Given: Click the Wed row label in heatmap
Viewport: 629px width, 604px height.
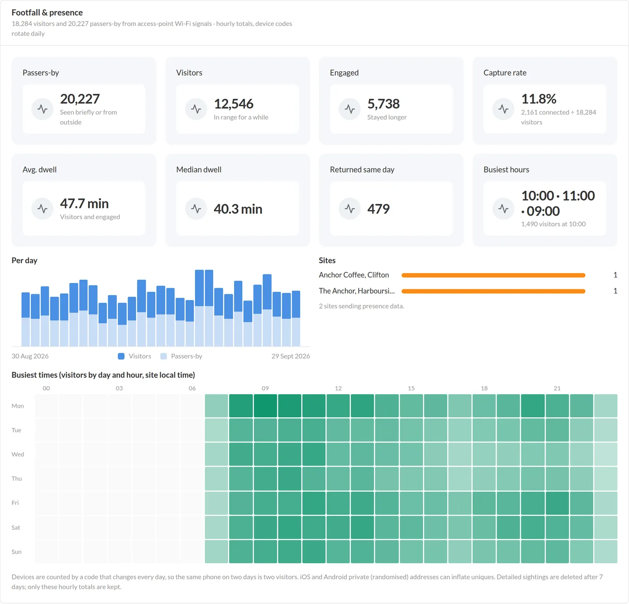Looking at the screenshot, I should click(18, 454).
